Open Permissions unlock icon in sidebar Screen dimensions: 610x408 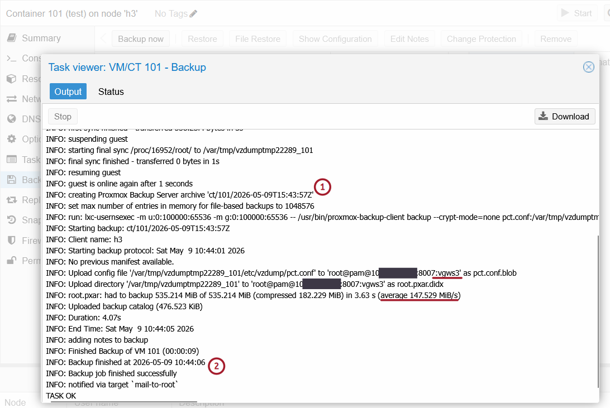click(12, 261)
